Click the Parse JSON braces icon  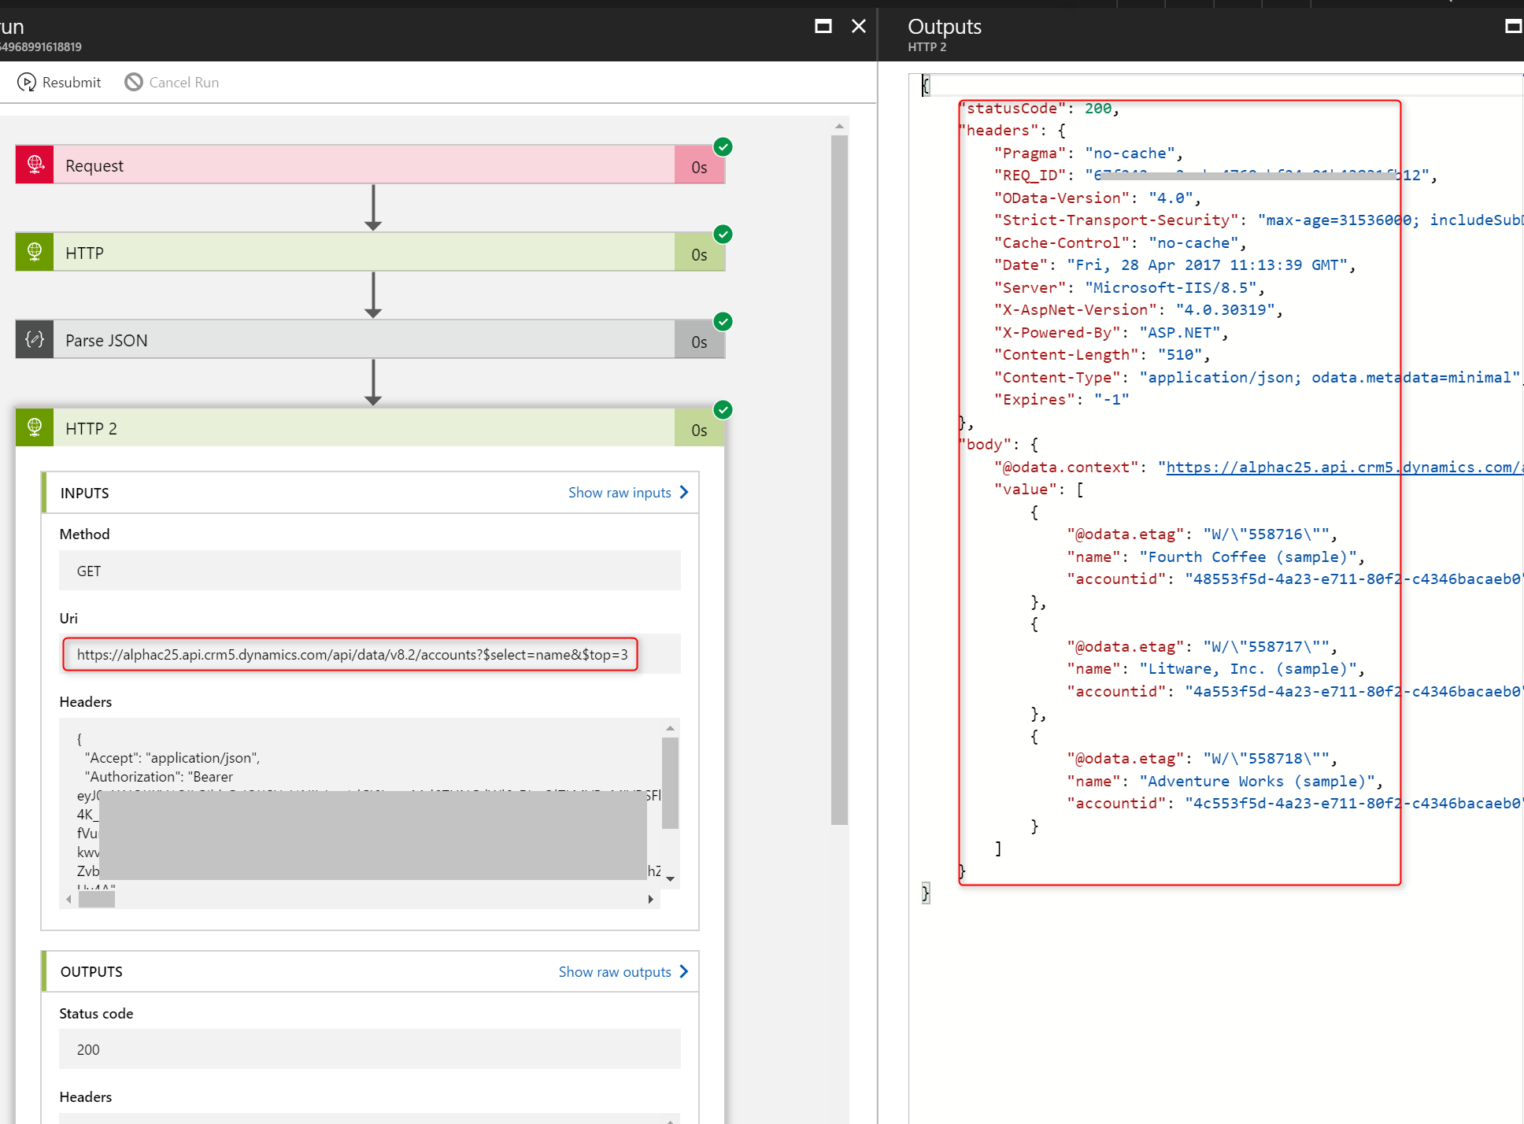(x=35, y=340)
